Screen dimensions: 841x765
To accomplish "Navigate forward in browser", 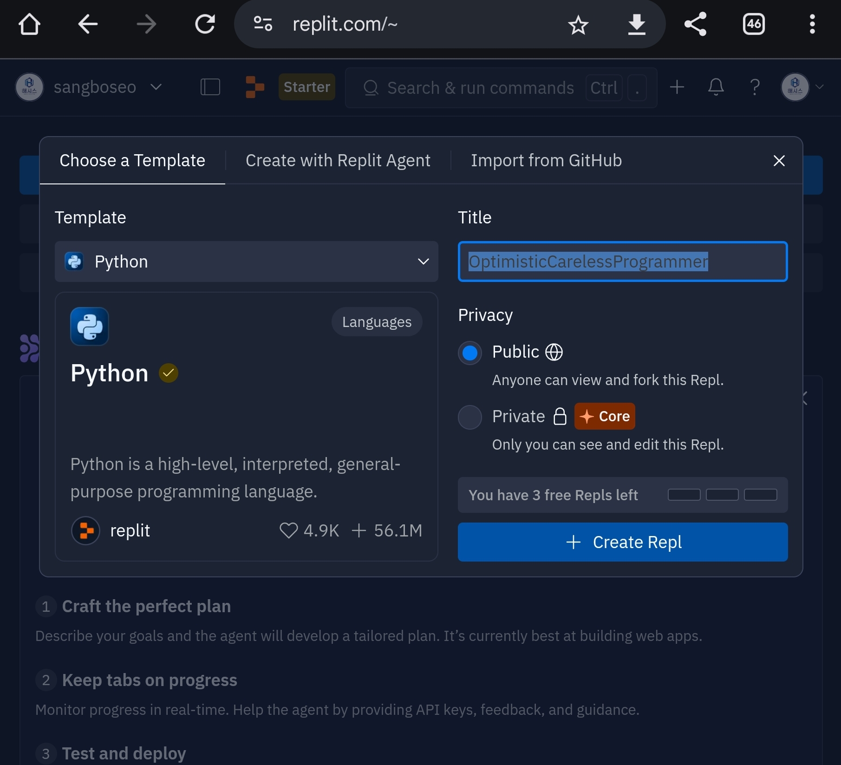I will point(146,24).
